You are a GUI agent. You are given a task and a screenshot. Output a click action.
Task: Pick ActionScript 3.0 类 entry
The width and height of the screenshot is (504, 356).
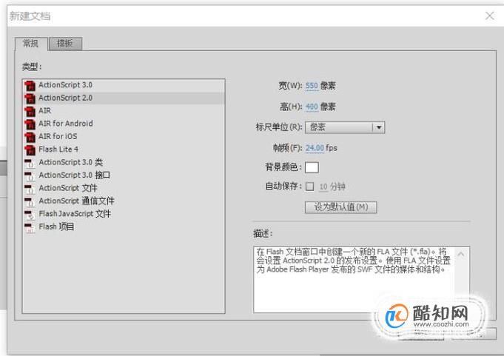tap(124, 162)
